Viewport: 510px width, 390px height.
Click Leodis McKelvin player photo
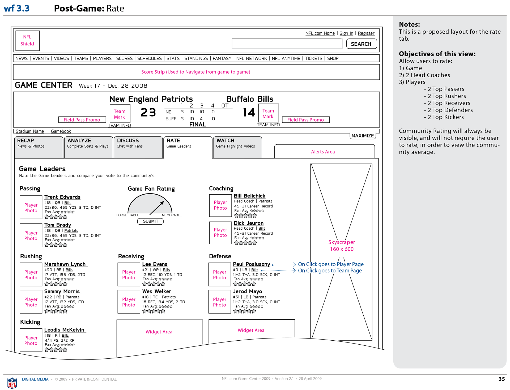[31, 340]
